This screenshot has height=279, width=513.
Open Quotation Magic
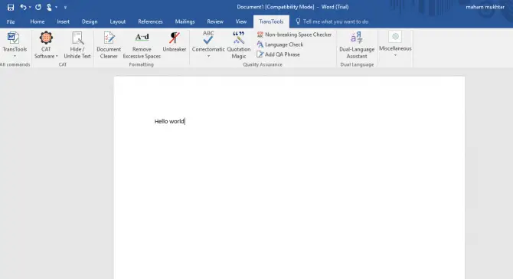tap(239, 45)
